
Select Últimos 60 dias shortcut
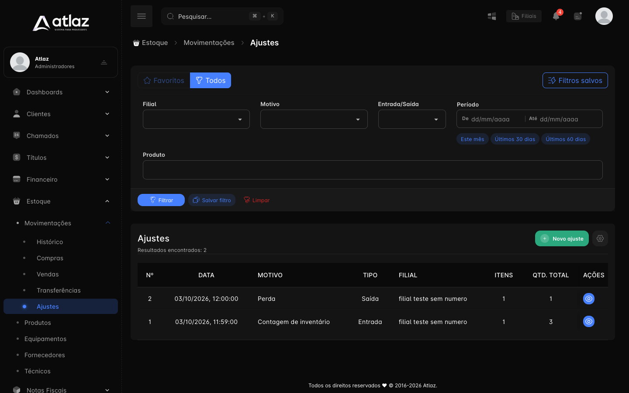pyautogui.click(x=566, y=139)
